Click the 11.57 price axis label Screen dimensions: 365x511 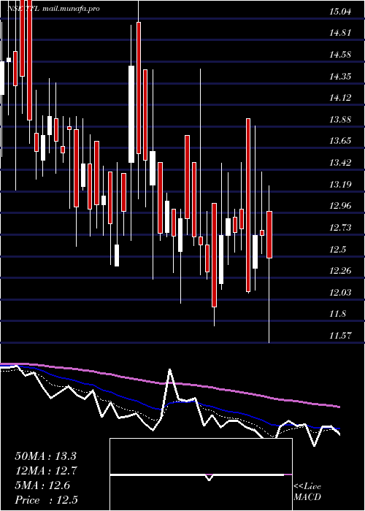point(340,335)
